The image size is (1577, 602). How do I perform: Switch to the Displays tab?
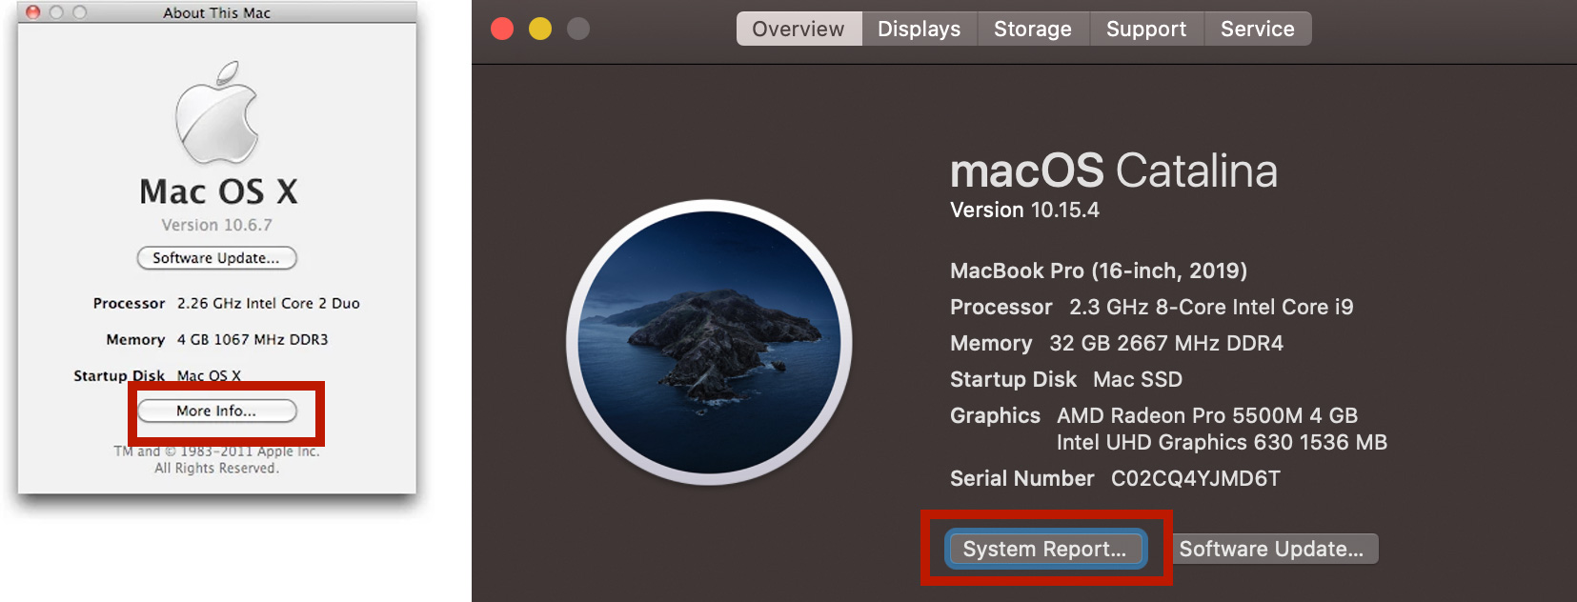(919, 30)
